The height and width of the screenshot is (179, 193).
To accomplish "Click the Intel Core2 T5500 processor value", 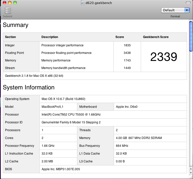I will point(71,115).
